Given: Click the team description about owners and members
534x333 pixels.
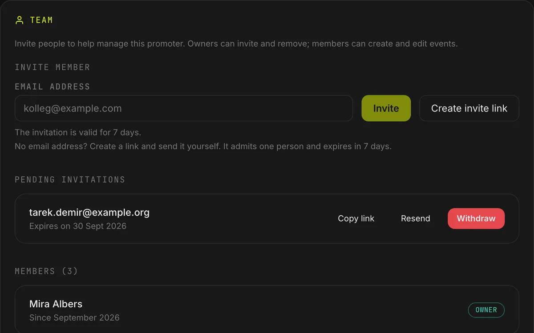Looking at the screenshot, I should click(x=236, y=44).
